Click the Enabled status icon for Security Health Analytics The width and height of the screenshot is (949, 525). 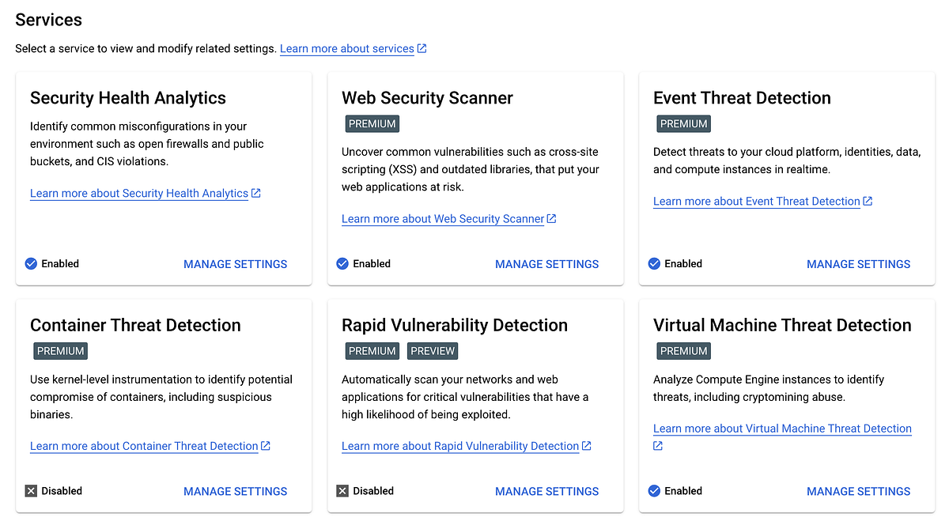pos(30,263)
